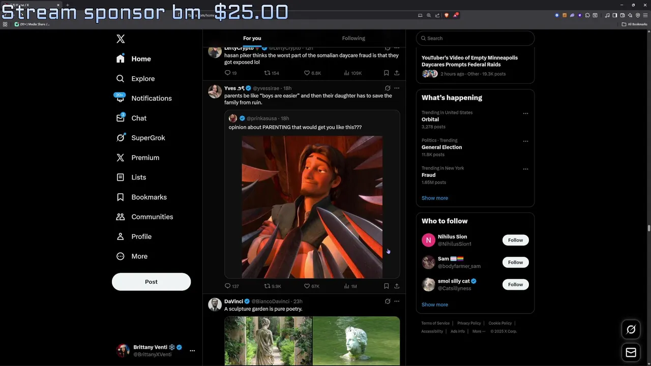Screen dimensions: 651x366
Task: Click the Post button
Action: tap(151, 282)
